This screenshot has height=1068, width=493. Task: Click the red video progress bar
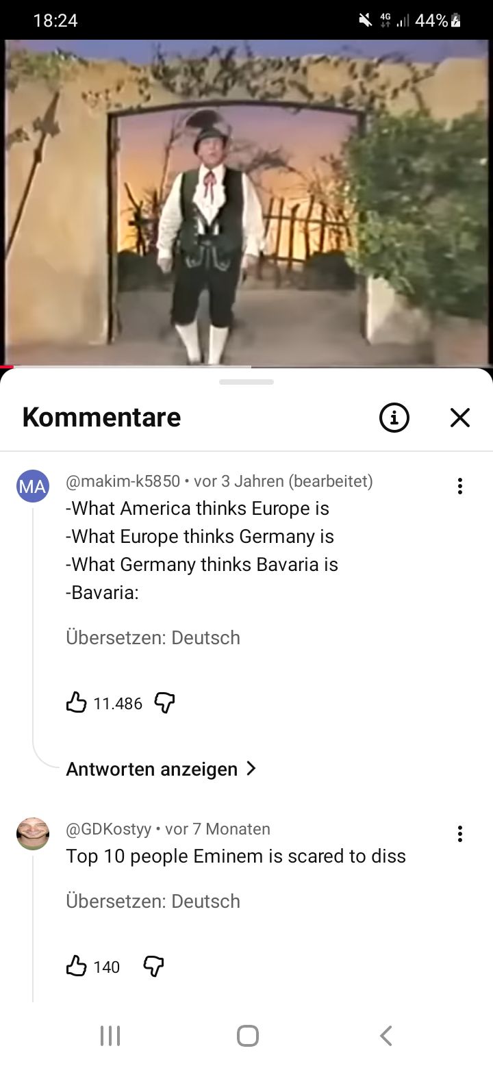7,367
